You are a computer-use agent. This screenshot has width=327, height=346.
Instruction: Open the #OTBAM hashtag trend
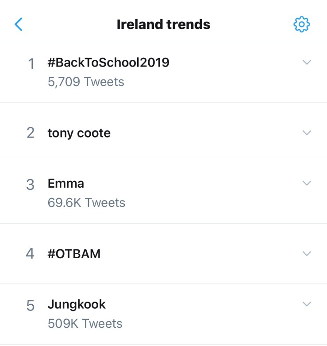[74, 254]
